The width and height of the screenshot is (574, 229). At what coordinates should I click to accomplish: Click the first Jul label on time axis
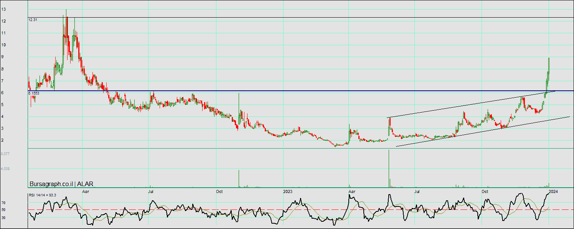click(151, 191)
